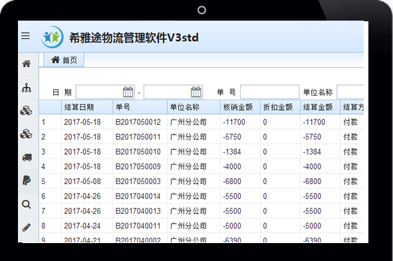Click 核销金额 value -5750
Screen dimensions: 393x261
pyautogui.click(x=232, y=137)
